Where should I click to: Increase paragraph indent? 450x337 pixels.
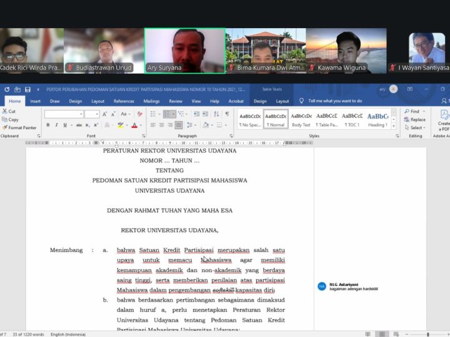click(x=205, y=114)
